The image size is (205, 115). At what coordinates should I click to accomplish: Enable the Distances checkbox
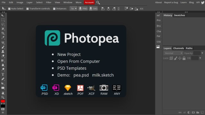54,9
